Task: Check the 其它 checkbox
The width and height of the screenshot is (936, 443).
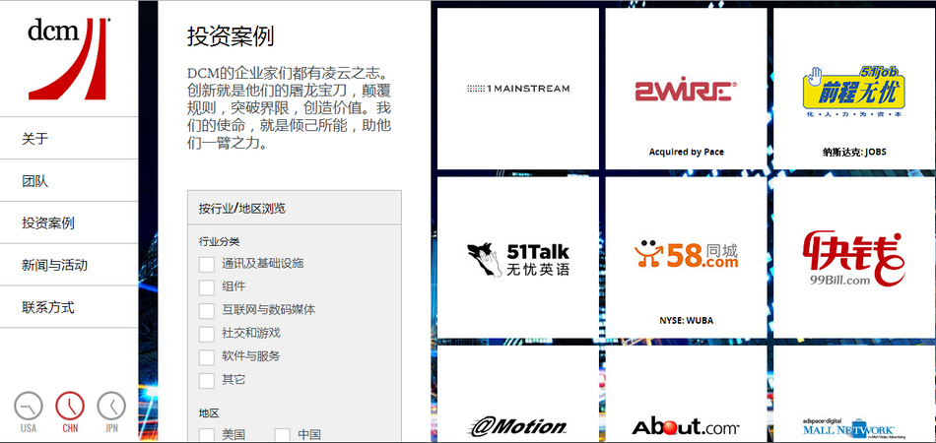Action: 207,380
